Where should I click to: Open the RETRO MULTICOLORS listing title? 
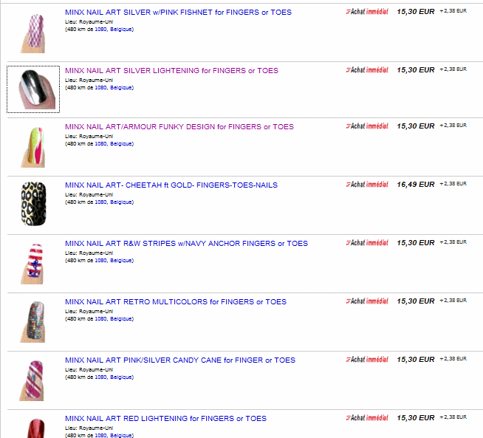pos(175,302)
